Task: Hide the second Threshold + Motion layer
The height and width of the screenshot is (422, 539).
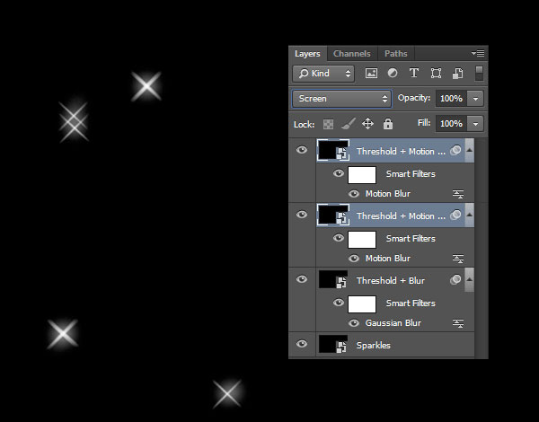Action: [302, 215]
